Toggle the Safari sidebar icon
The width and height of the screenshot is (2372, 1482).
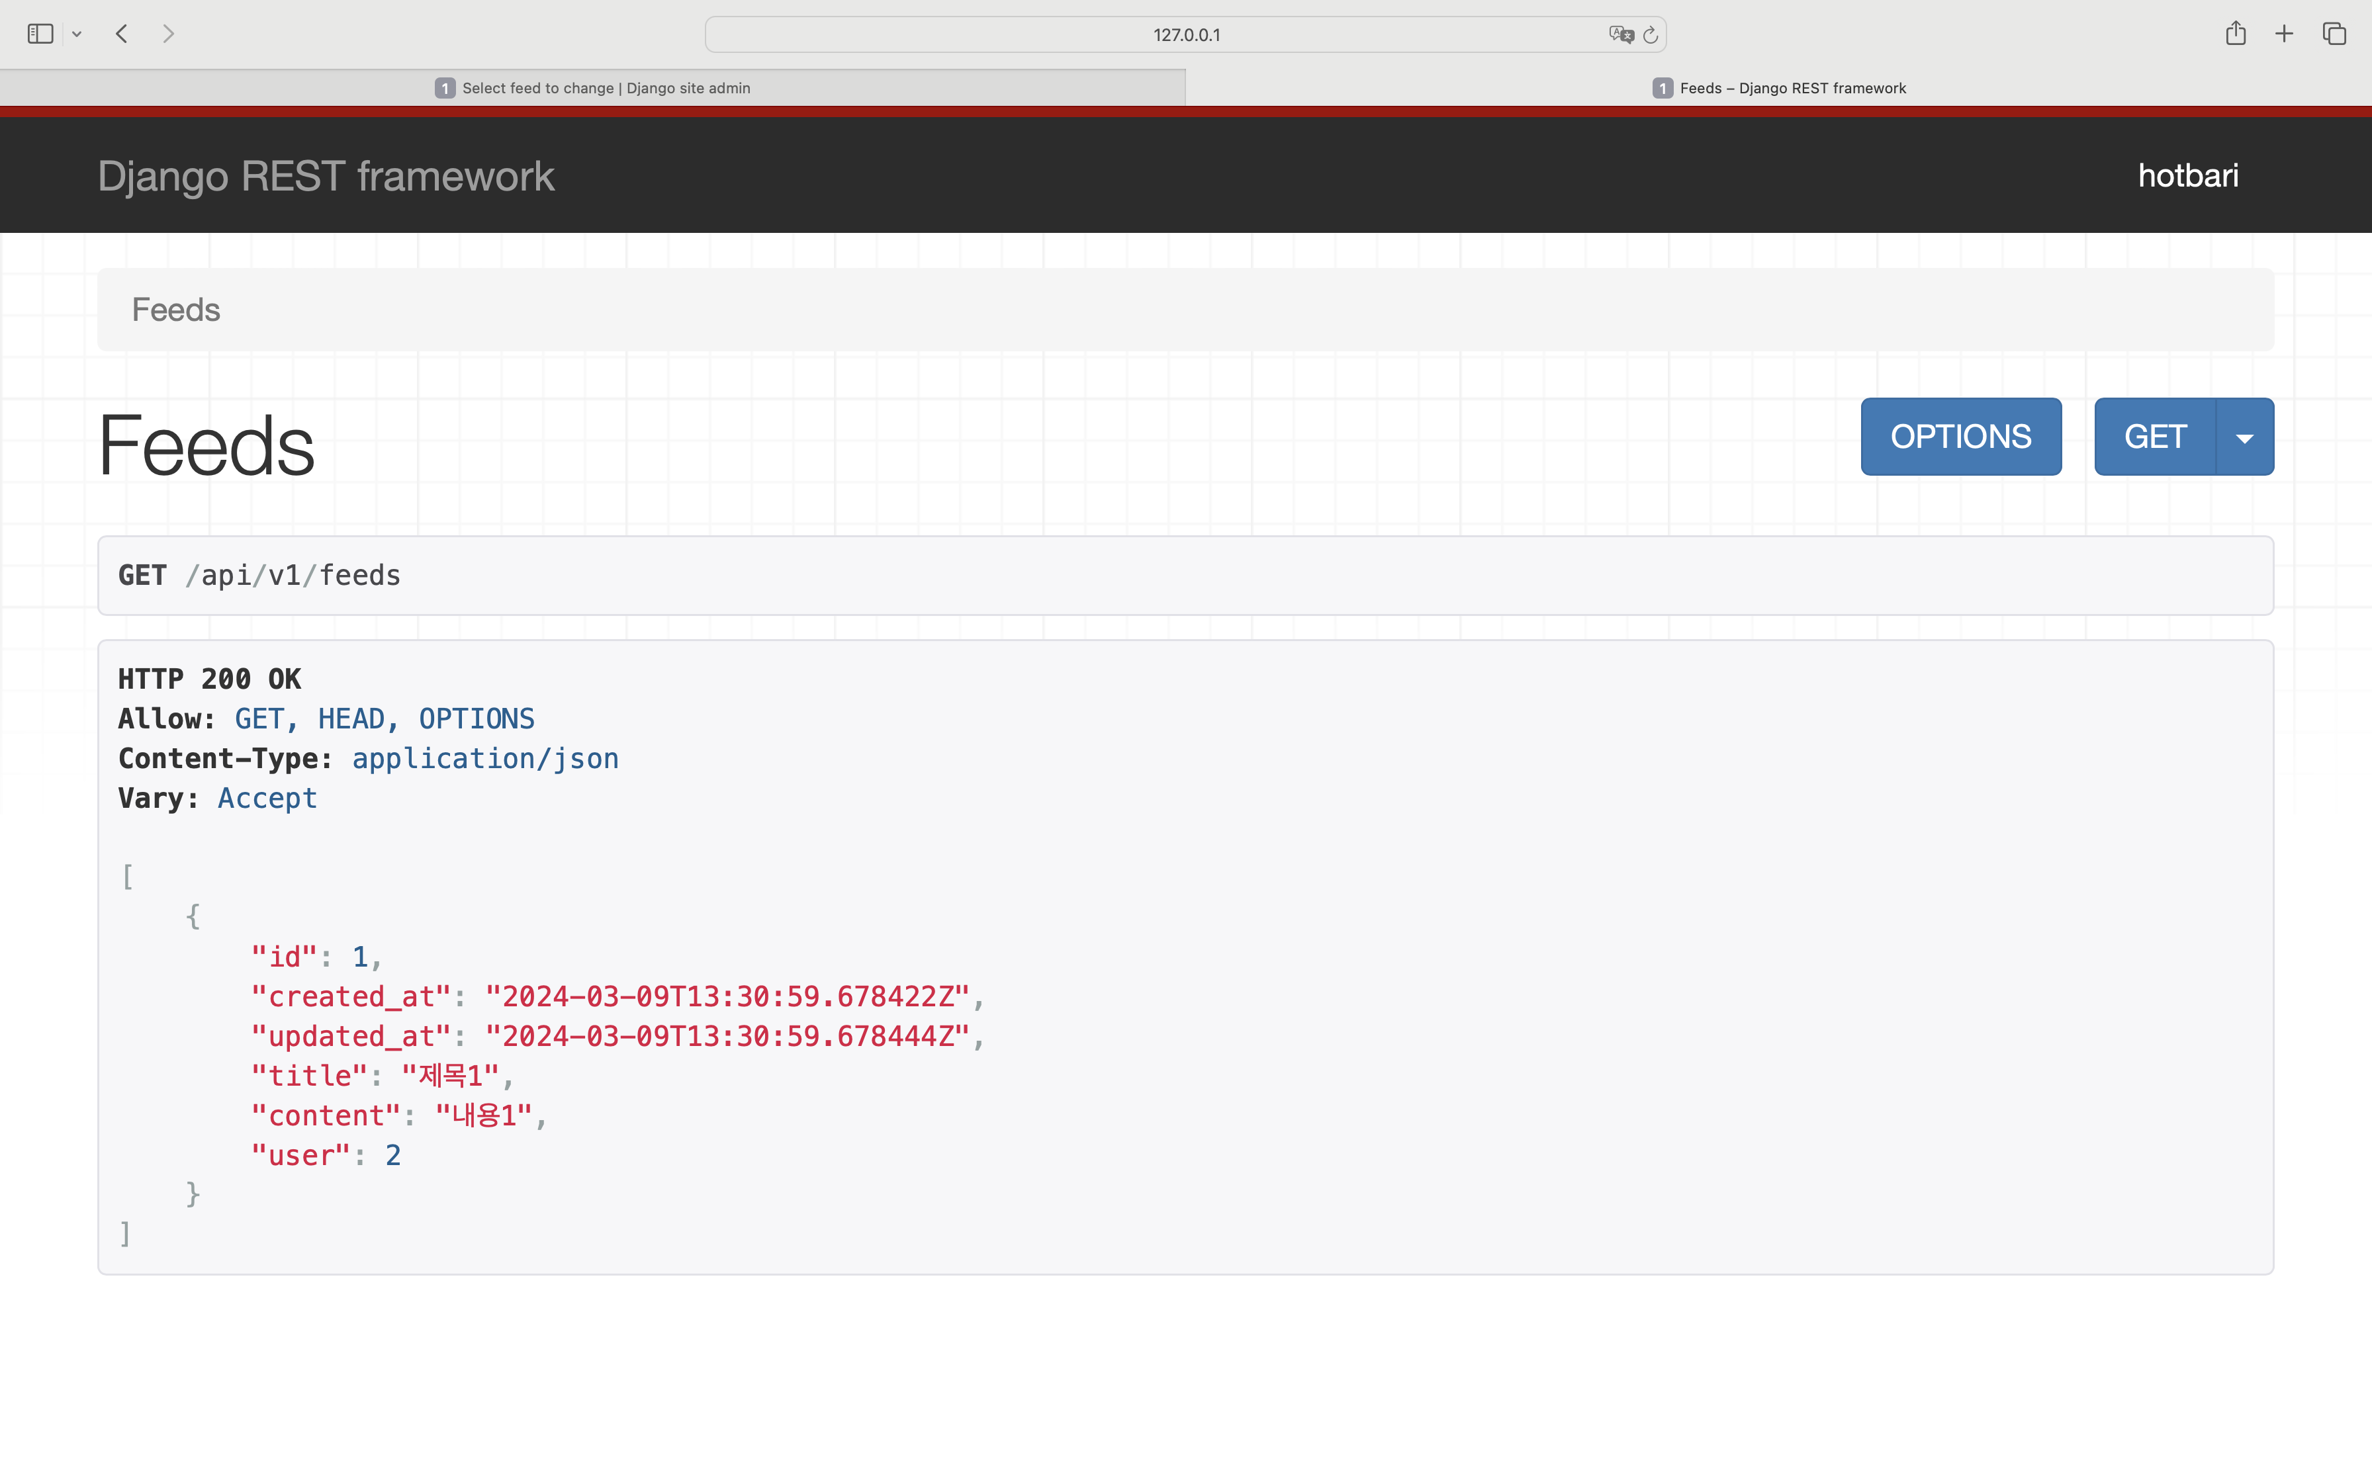[x=40, y=34]
